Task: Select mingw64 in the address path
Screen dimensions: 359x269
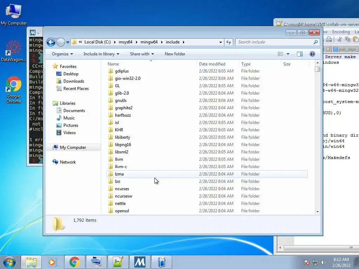Action: pos(149,42)
